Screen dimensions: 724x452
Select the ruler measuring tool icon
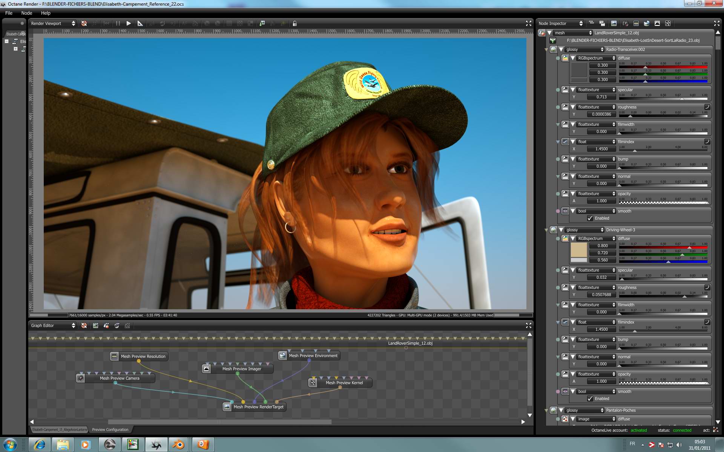click(140, 23)
